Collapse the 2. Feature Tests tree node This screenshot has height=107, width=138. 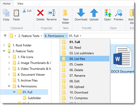4,51
